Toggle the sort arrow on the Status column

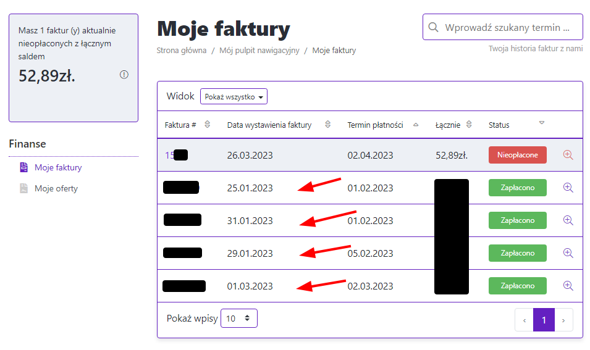(542, 123)
